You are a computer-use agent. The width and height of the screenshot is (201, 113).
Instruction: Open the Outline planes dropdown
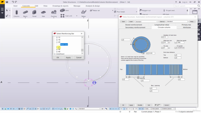click(168, 109)
